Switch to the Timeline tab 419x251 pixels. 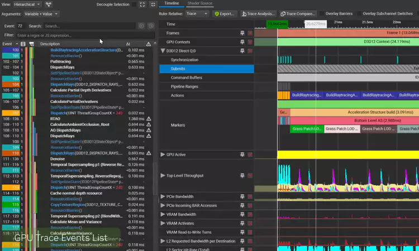point(172,3)
